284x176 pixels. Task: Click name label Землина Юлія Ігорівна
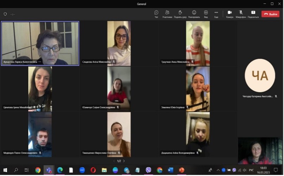click(173, 107)
